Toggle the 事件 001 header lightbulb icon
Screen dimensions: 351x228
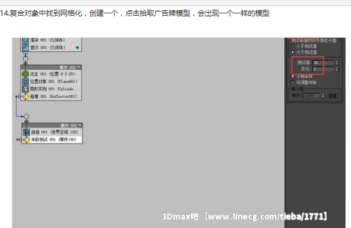[x=79, y=67]
